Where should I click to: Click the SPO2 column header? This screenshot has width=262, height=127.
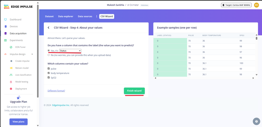click(242, 35)
